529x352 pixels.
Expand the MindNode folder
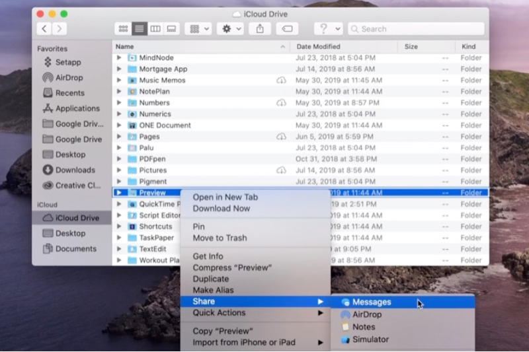click(x=119, y=57)
